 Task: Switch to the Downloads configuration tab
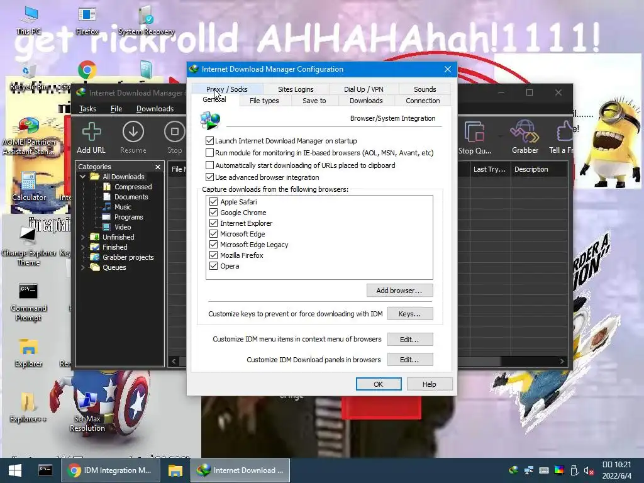pyautogui.click(x=366, y=101)
